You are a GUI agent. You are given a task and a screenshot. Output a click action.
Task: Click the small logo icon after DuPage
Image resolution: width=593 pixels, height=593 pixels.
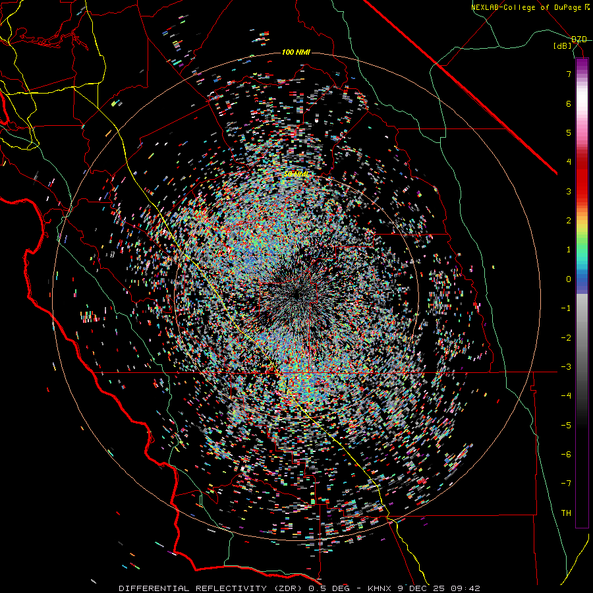[586, 7]
